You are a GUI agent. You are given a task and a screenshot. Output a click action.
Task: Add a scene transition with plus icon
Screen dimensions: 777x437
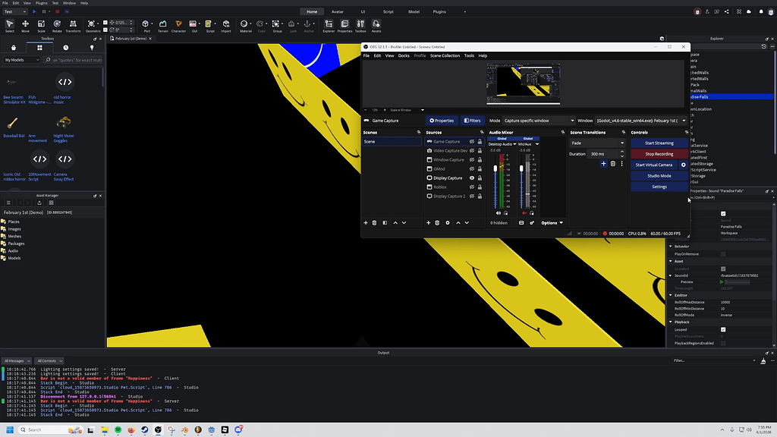point(603,164)
